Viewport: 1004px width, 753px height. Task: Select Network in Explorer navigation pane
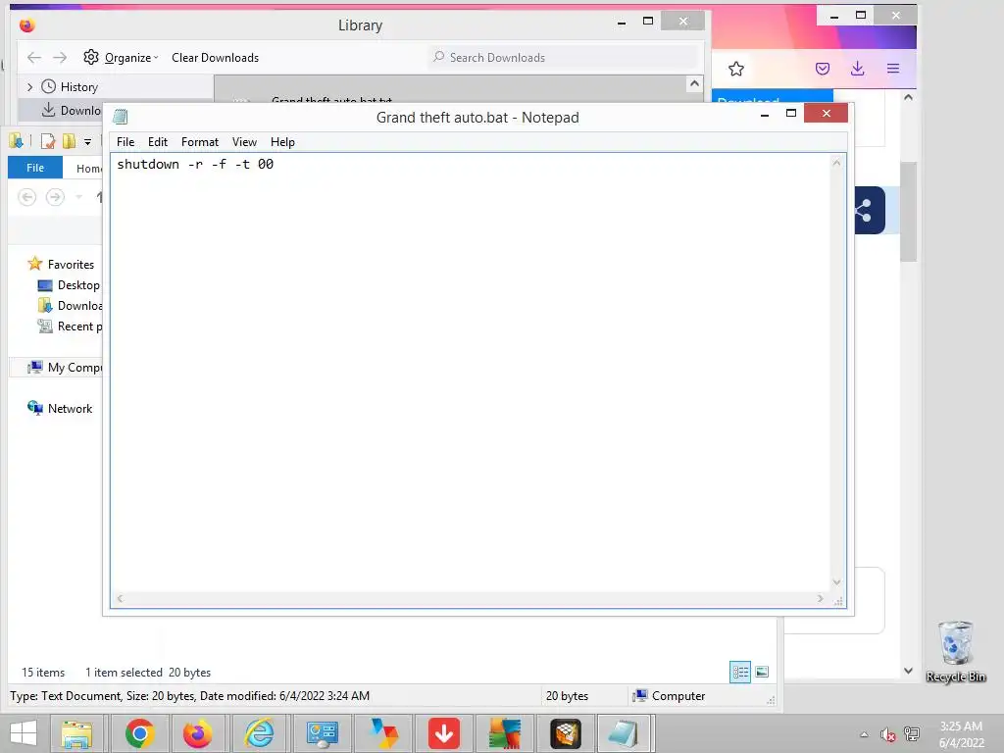(60, 409)
